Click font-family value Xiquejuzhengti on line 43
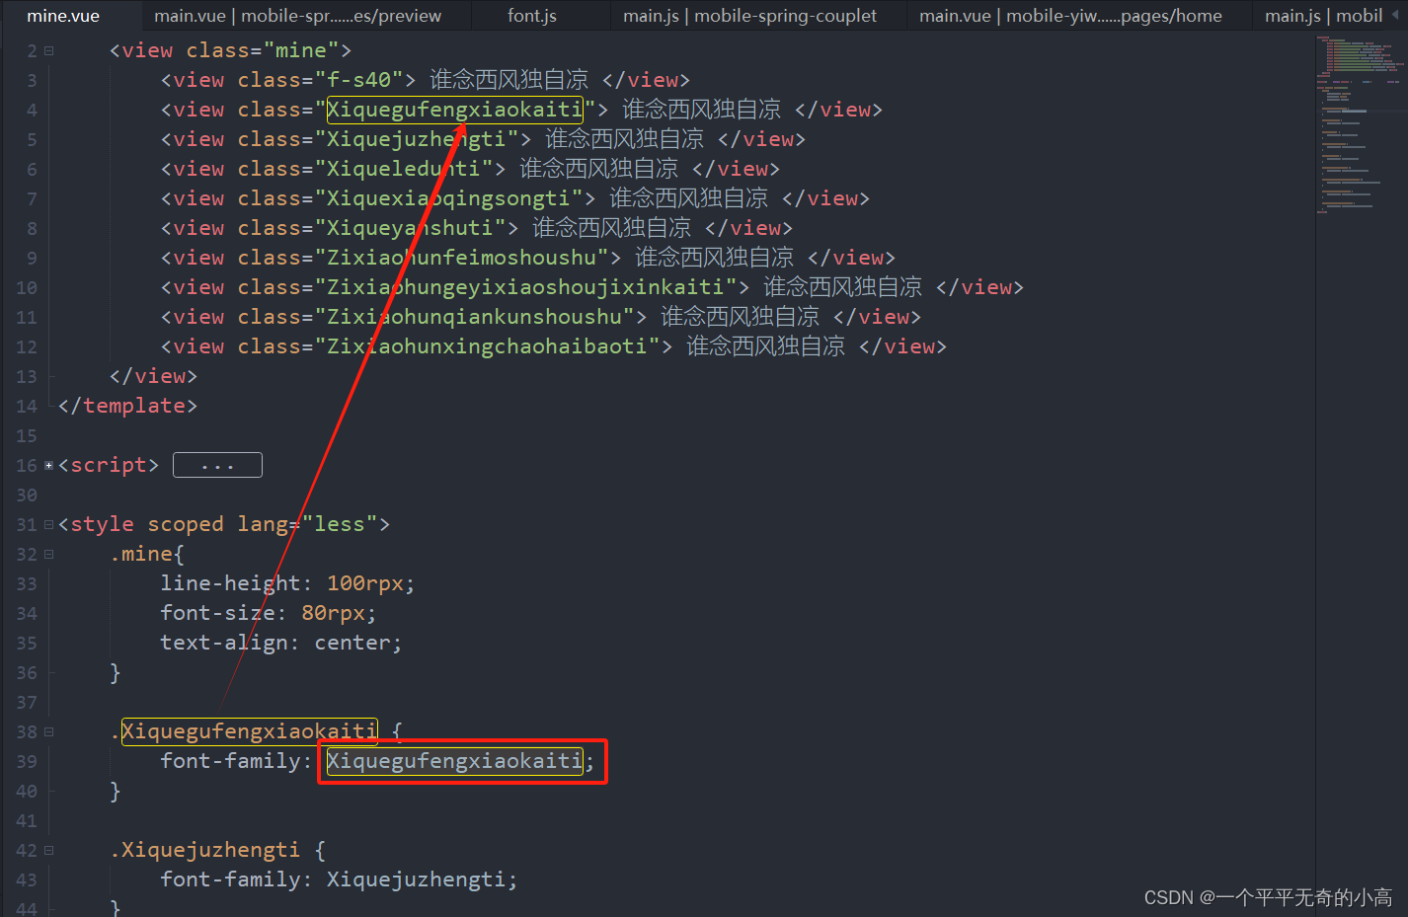 [417, 879]
